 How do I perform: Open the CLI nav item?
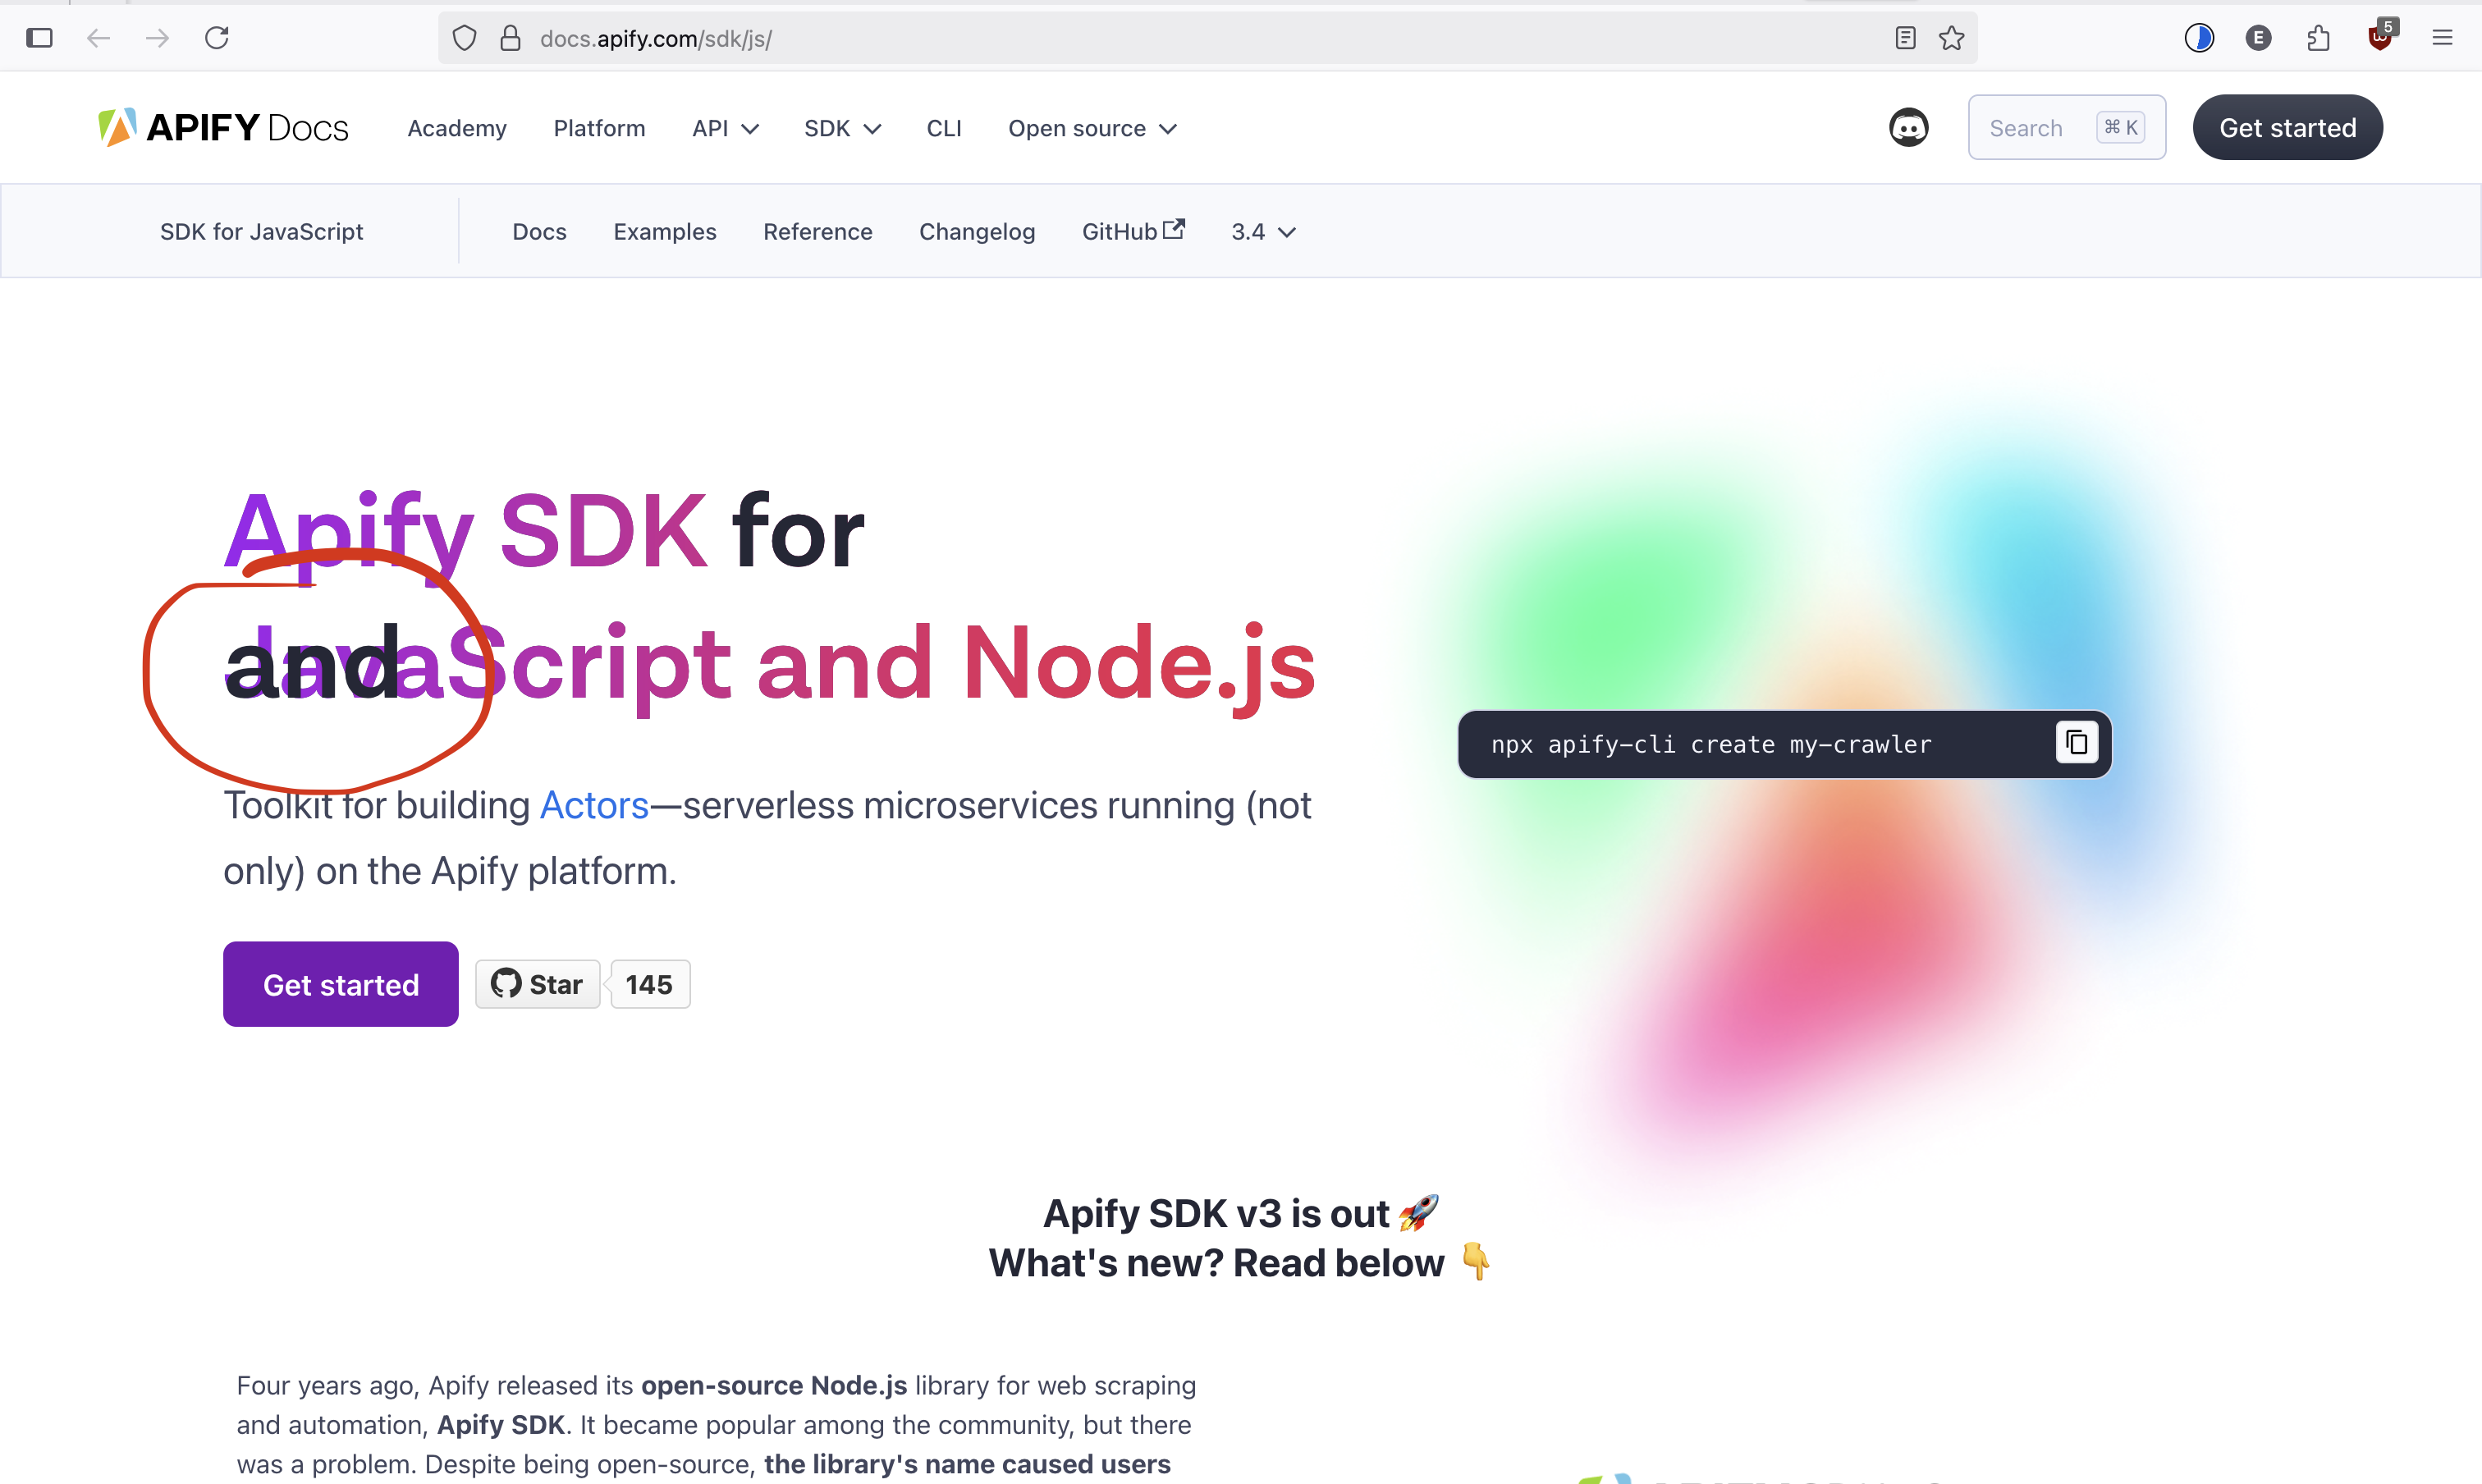(x=944, y=128)
